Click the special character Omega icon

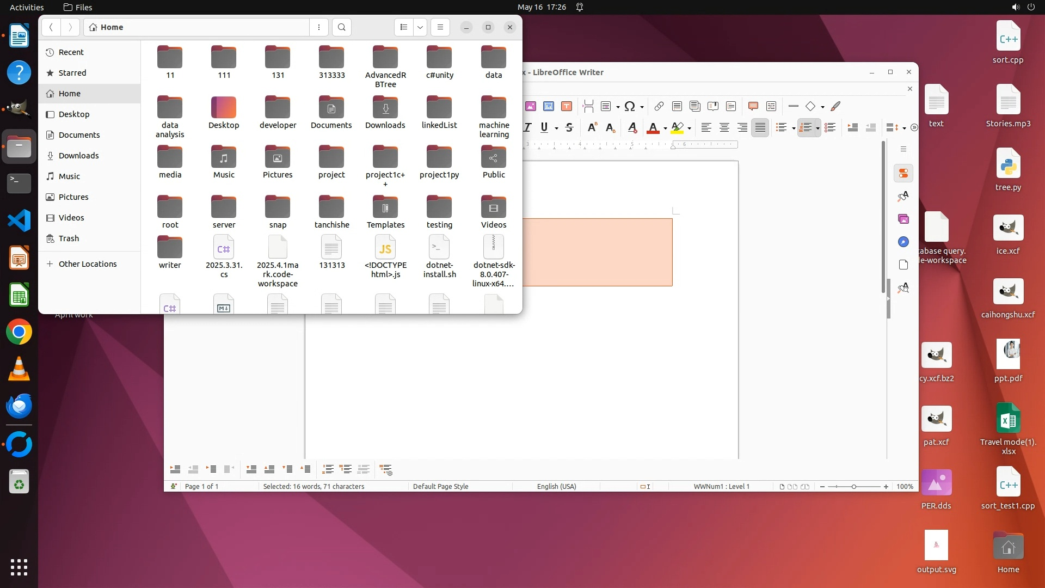pos(630,106)
